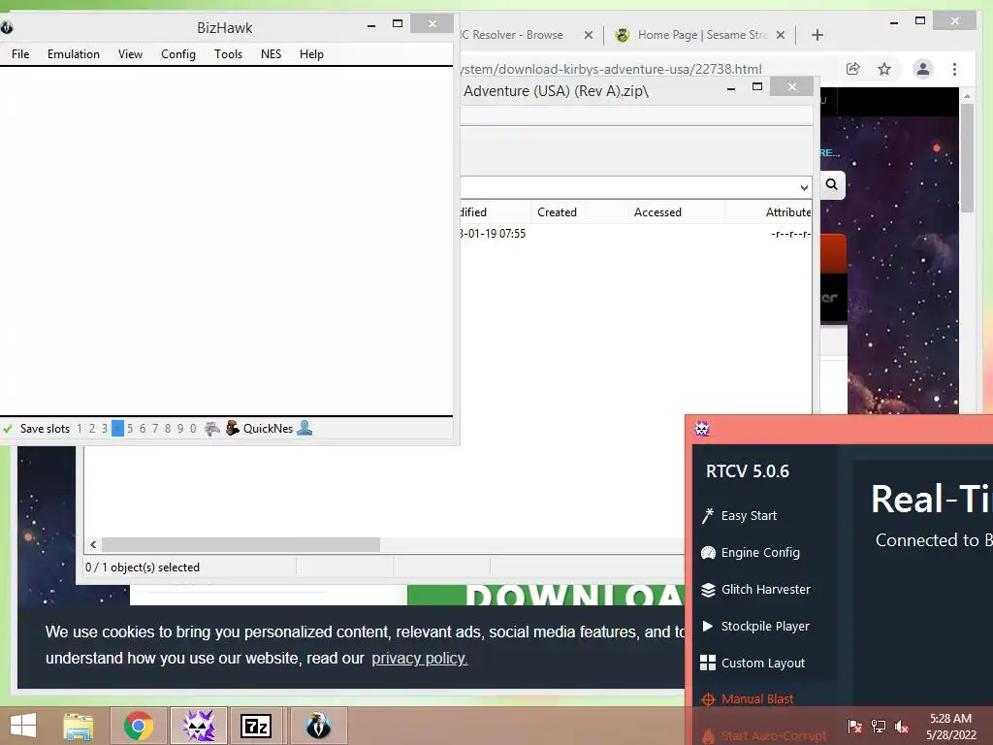Viewport: 993px width, 745px height.
Task: Open 7-Zip from the taskbar
Action: 256,726
